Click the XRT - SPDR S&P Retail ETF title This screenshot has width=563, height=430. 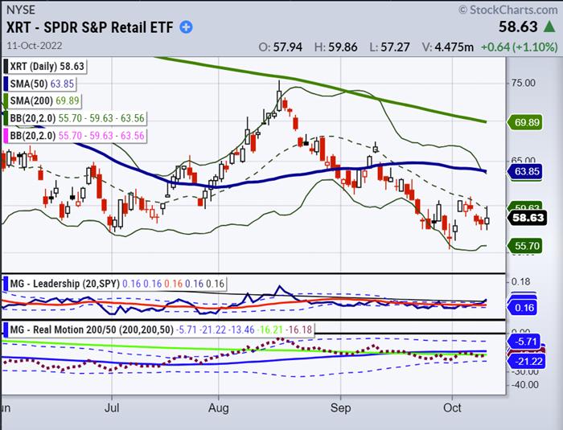pos(90,27)
